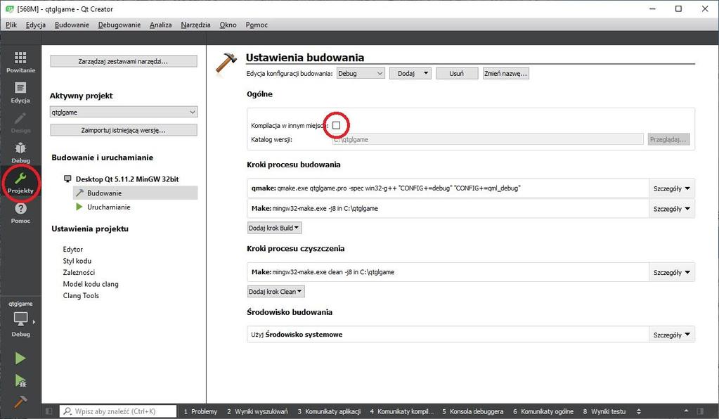Click the Qt Creator logo in title bar
This screenshot has width=719, height=419.
click(x=9, y=8)
